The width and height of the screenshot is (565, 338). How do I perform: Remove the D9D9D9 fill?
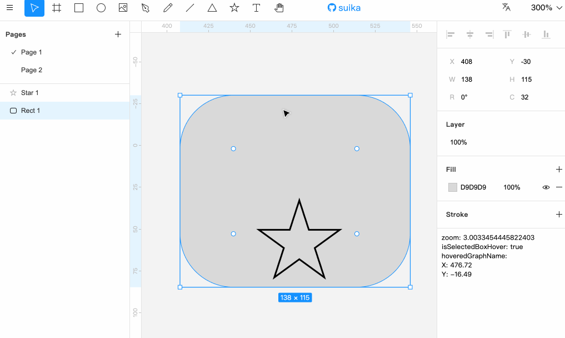(x=559, y=187)
